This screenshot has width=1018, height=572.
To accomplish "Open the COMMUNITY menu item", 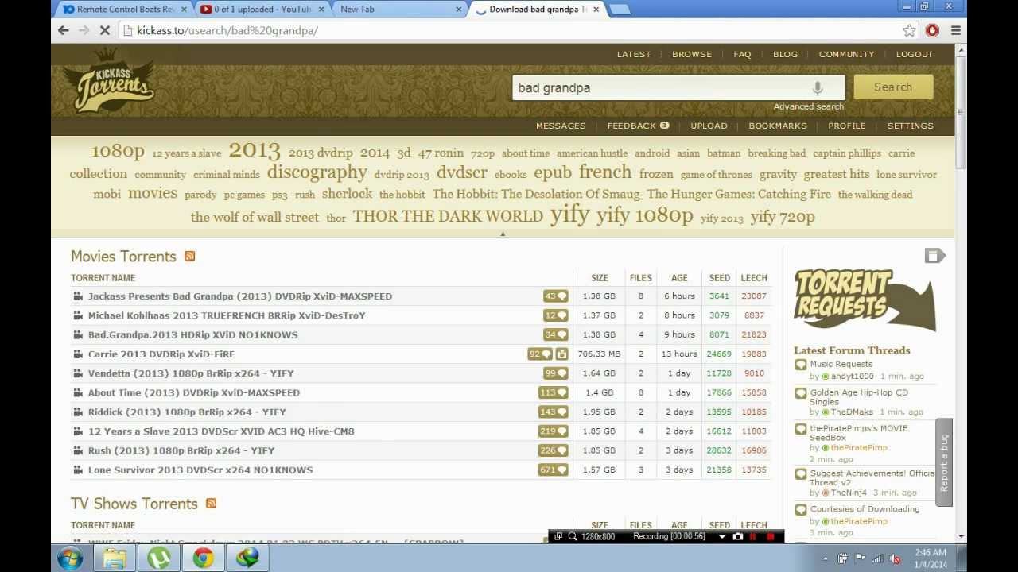I will [846, 54].
